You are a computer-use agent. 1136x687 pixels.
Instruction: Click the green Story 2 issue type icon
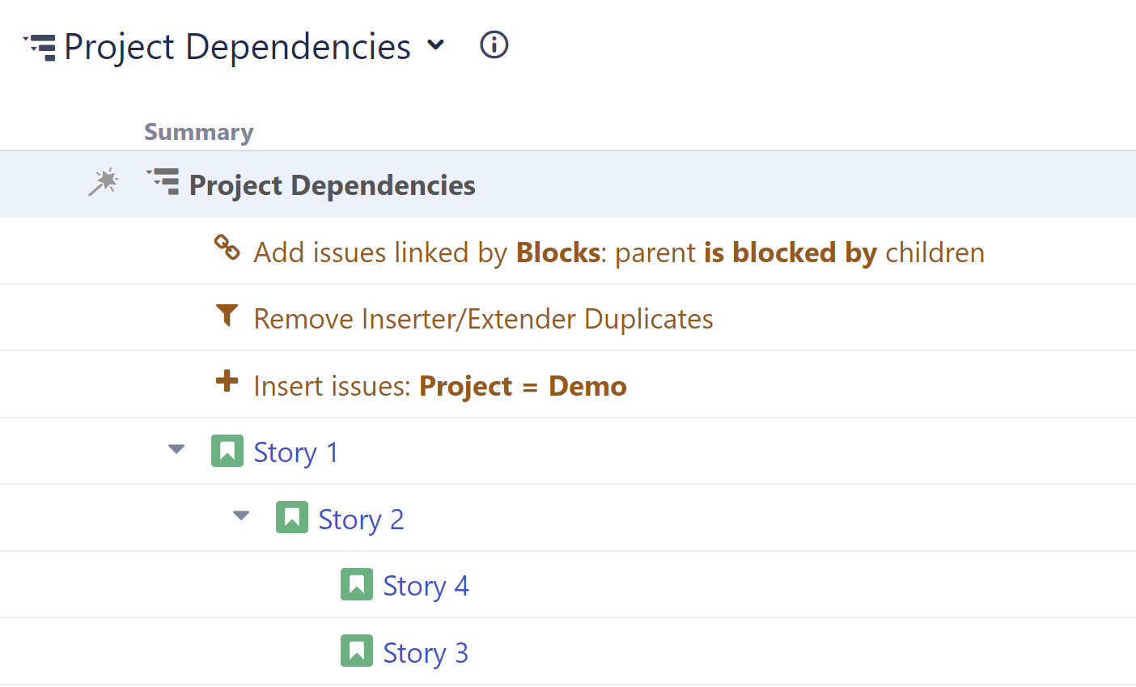pyautogui.click(x=292, y=517)
